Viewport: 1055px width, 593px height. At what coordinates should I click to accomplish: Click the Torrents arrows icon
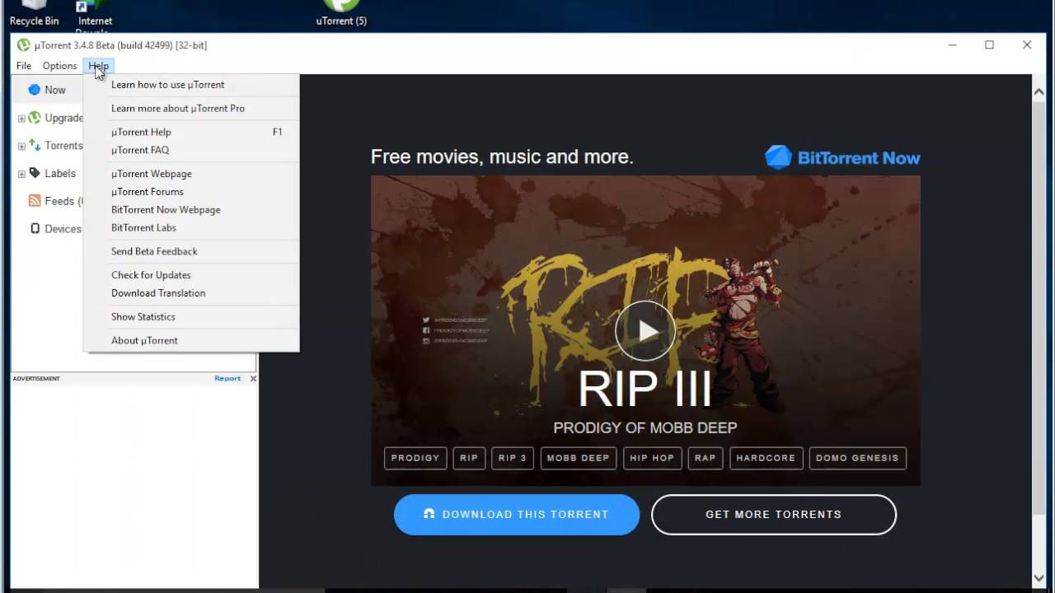35,145
